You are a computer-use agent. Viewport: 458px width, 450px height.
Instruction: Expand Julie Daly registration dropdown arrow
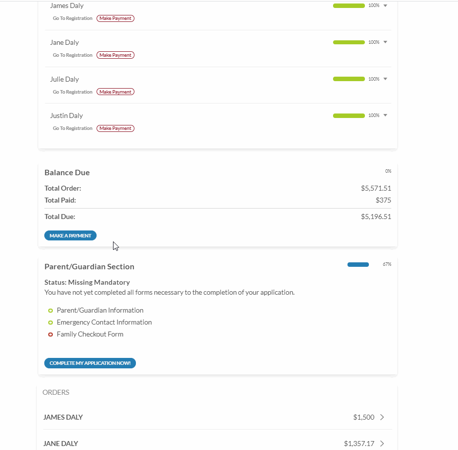pos(385,79)
